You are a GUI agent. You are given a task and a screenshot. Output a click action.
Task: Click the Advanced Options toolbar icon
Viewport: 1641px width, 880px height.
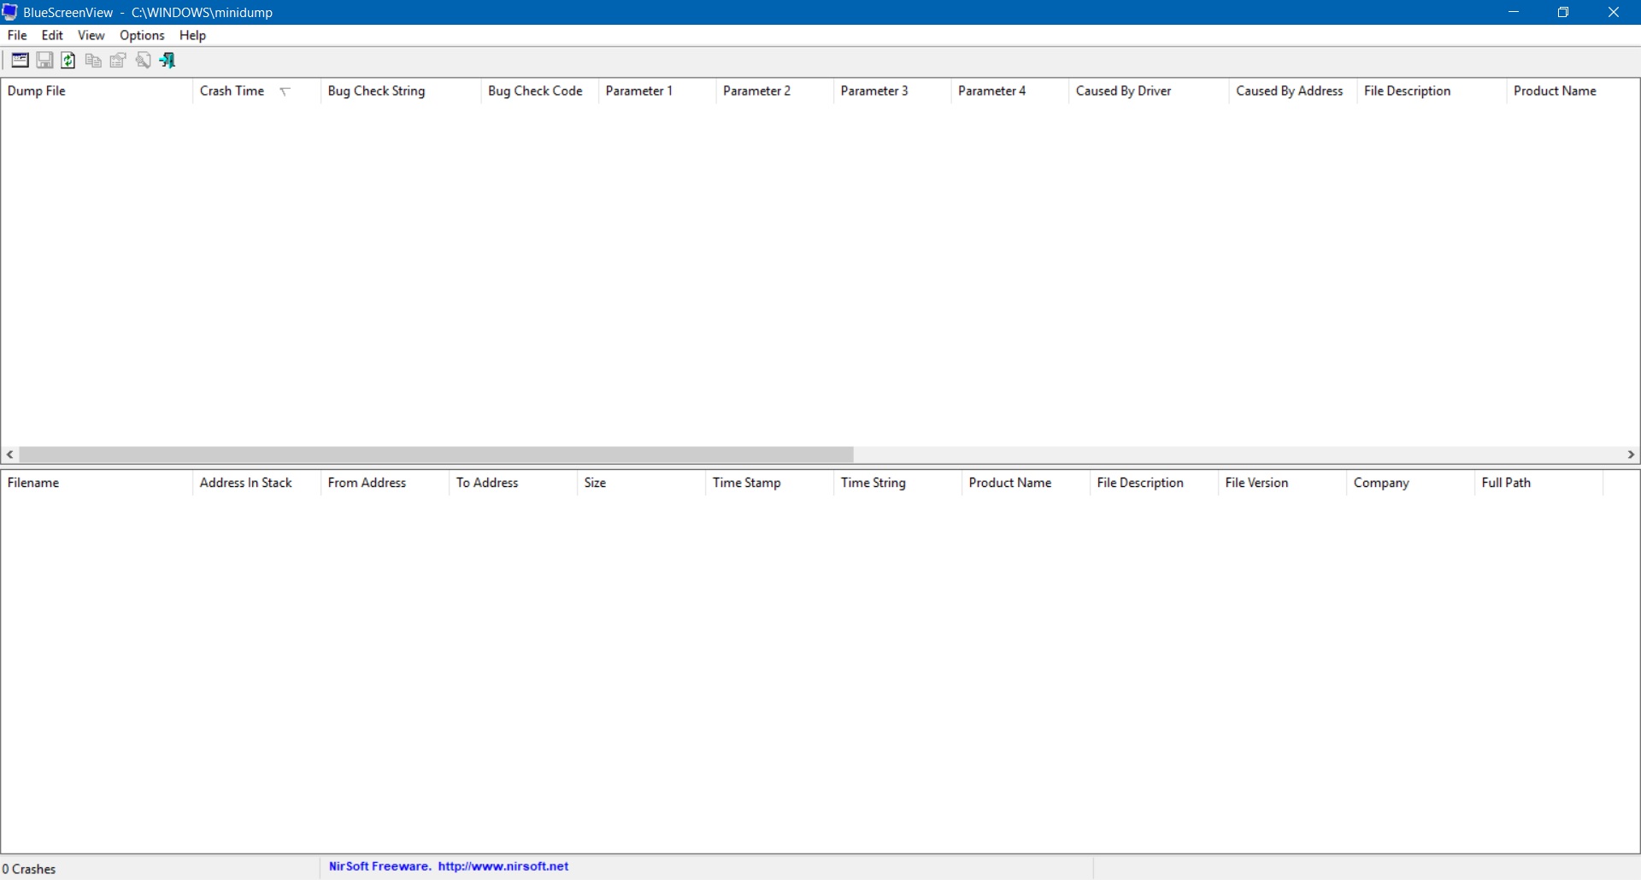pyautogui.click(x=20, y=61)
